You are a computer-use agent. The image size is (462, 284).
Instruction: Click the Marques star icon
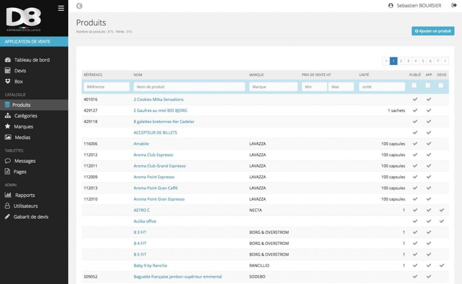click(8, 126)
